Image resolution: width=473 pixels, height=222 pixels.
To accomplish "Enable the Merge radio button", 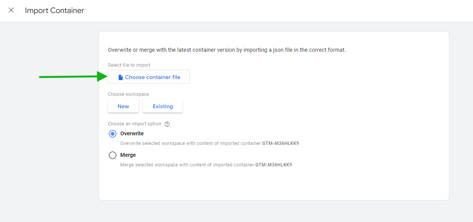I will pyautogui.click(x=113, y=155).
